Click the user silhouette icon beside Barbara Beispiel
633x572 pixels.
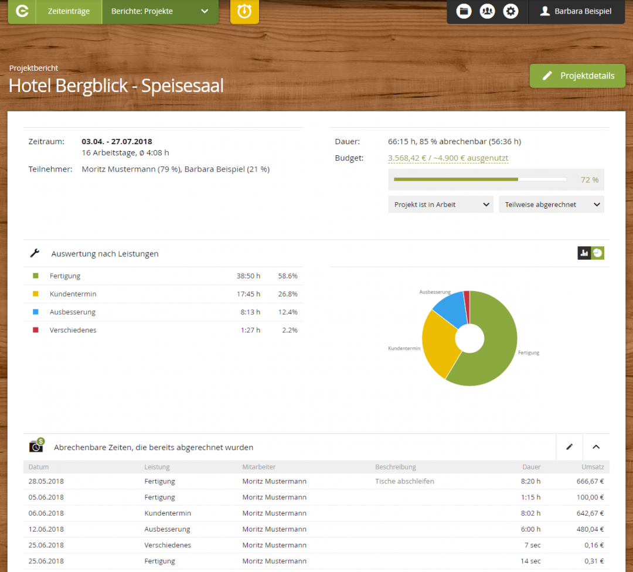click(x=546, y=11)
